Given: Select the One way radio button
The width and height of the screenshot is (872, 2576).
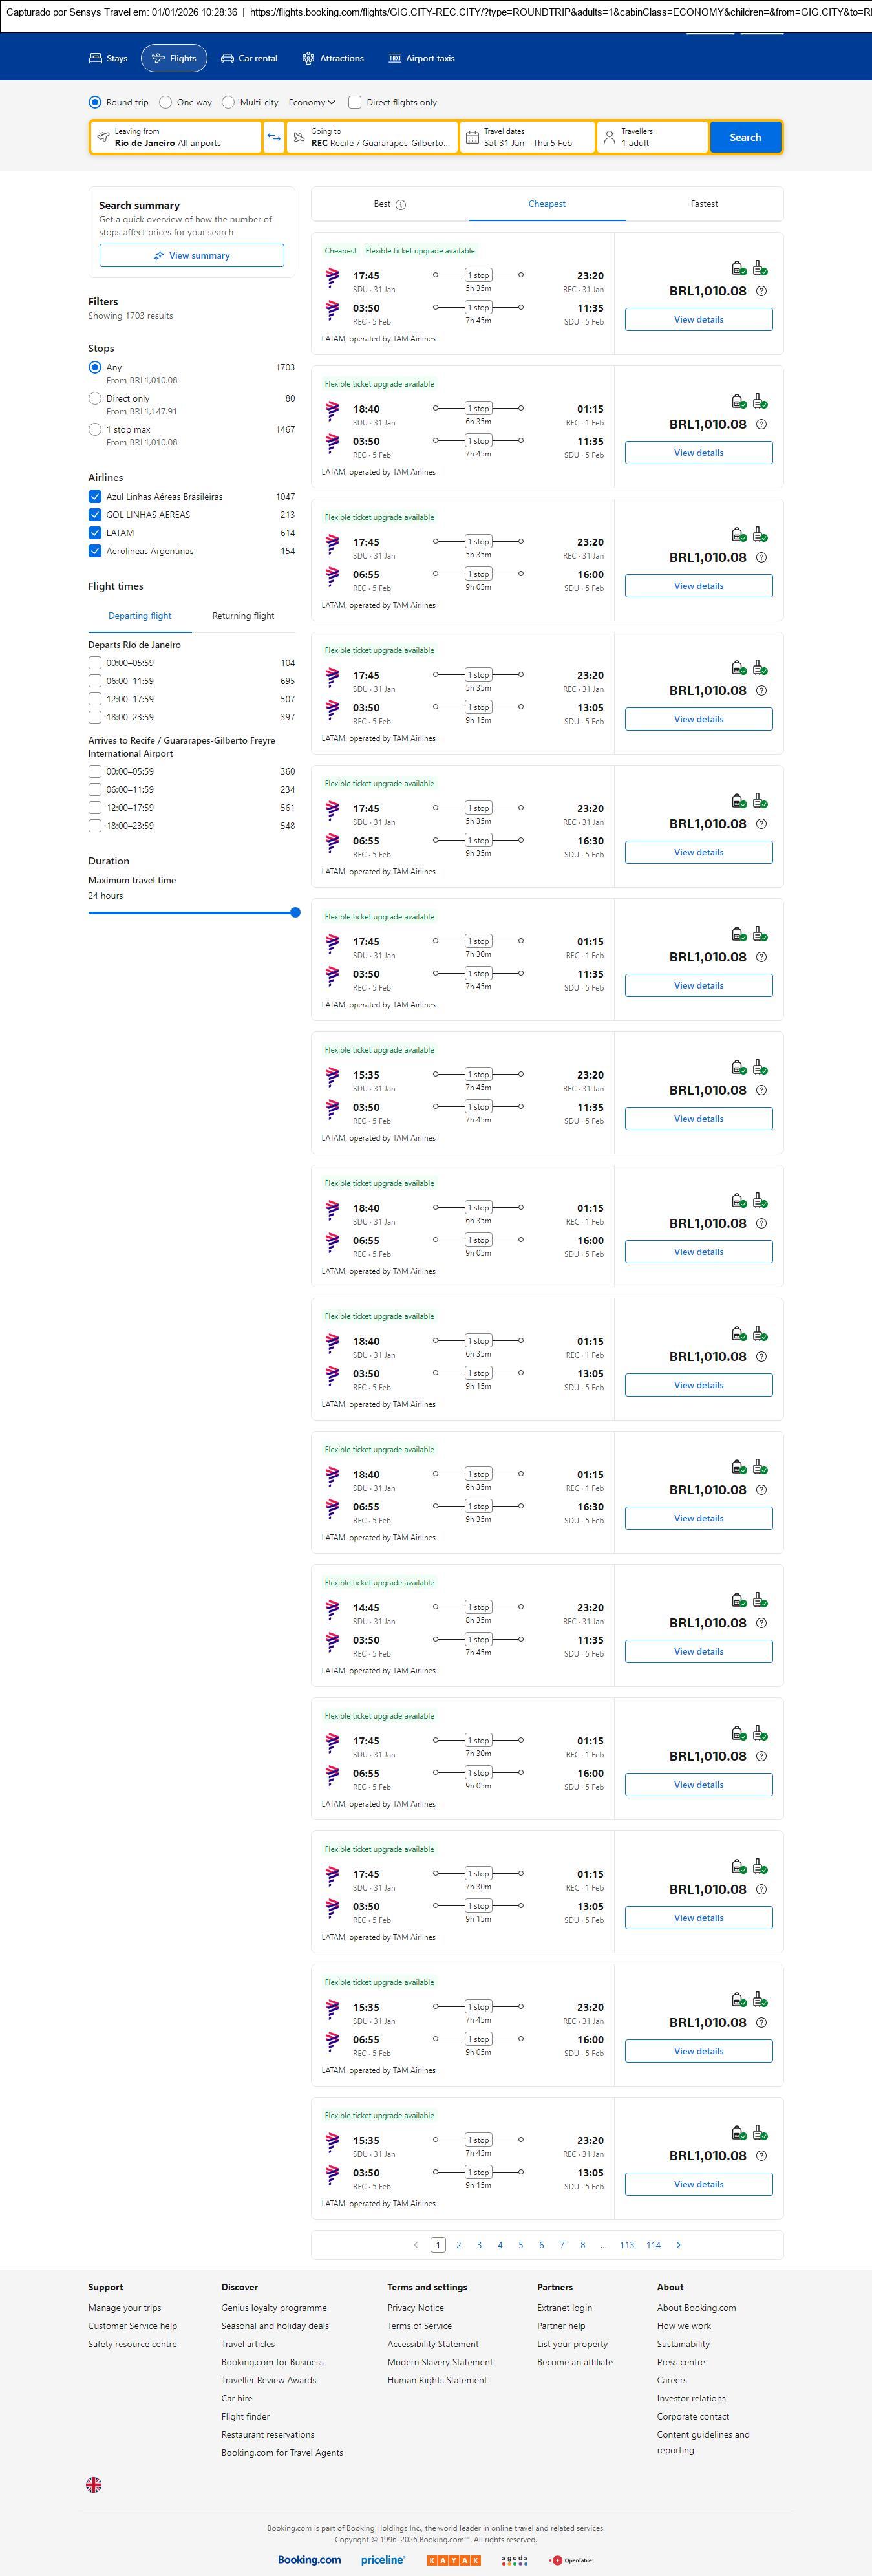Looking at the screenshot, I should (x=165, y=102).
